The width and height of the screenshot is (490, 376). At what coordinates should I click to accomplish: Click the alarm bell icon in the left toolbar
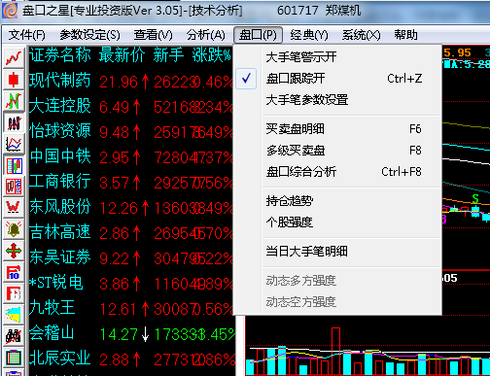click(14, 229)
